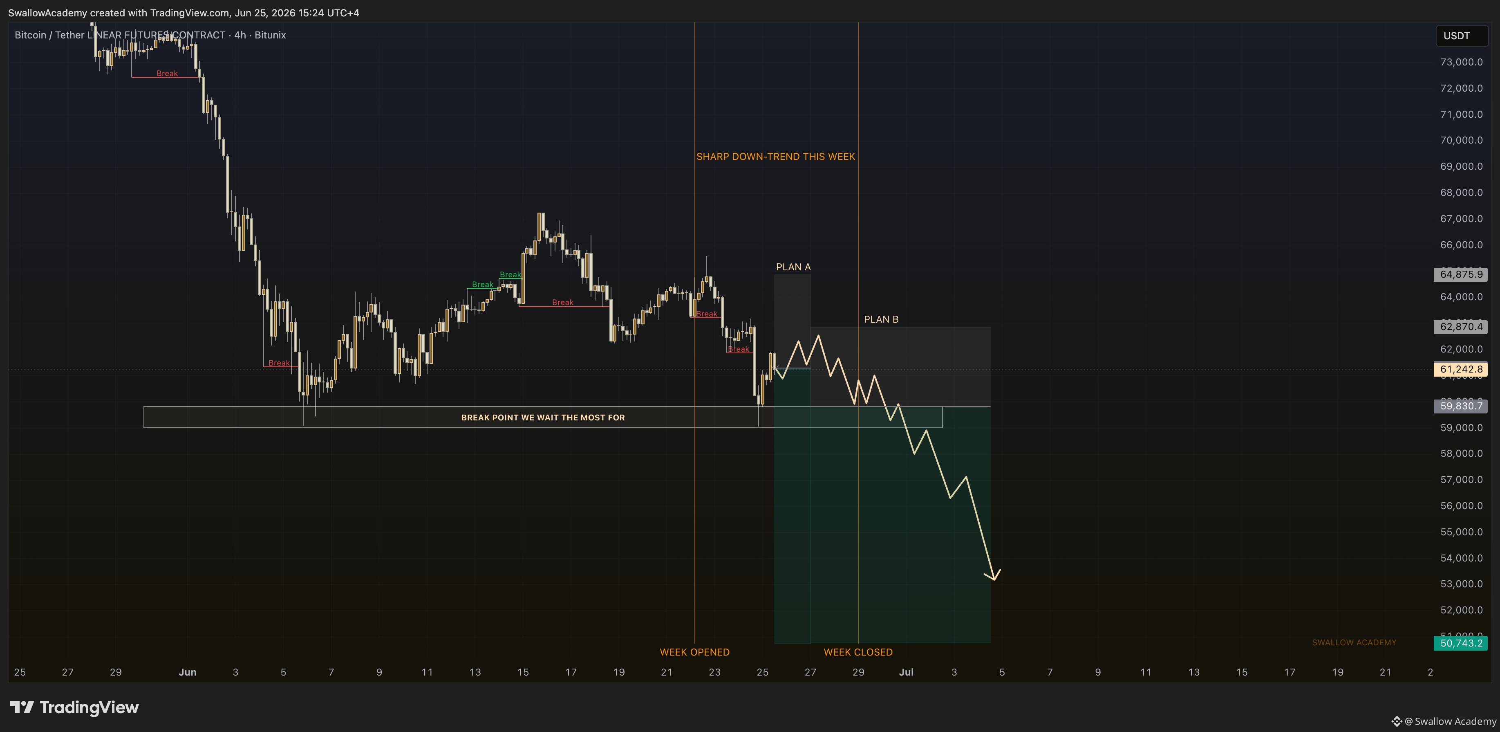Image resolution: width=1500 pixels, height=732 pixels.
Task: Click the green 50,743.2 target price tag
Action: 1461,643
